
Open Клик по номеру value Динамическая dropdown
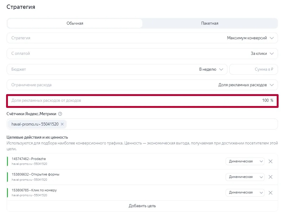point(245,193)
